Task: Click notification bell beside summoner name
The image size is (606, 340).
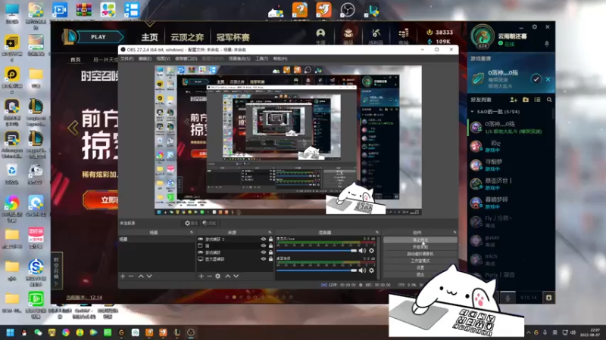Action: pos(546,44)
